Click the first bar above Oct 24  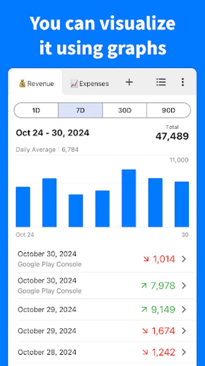tap(23, 207)
